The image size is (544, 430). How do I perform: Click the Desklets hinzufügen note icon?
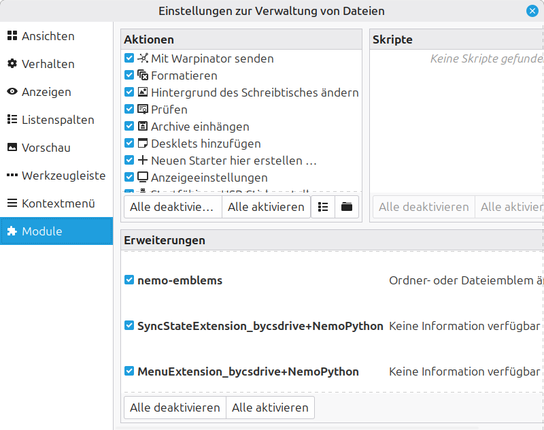tap(143, 144)
